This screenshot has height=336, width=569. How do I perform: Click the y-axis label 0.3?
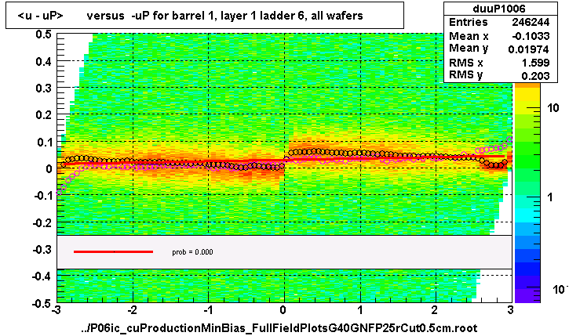[44, 89]
